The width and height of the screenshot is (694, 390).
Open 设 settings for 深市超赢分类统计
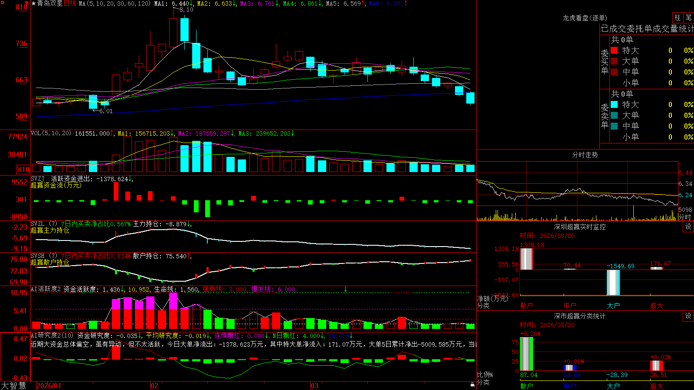point(688,316)
